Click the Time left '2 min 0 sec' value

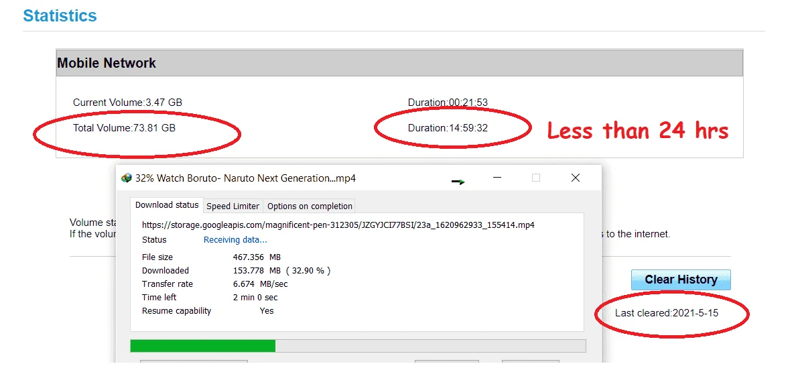(255, 298)
